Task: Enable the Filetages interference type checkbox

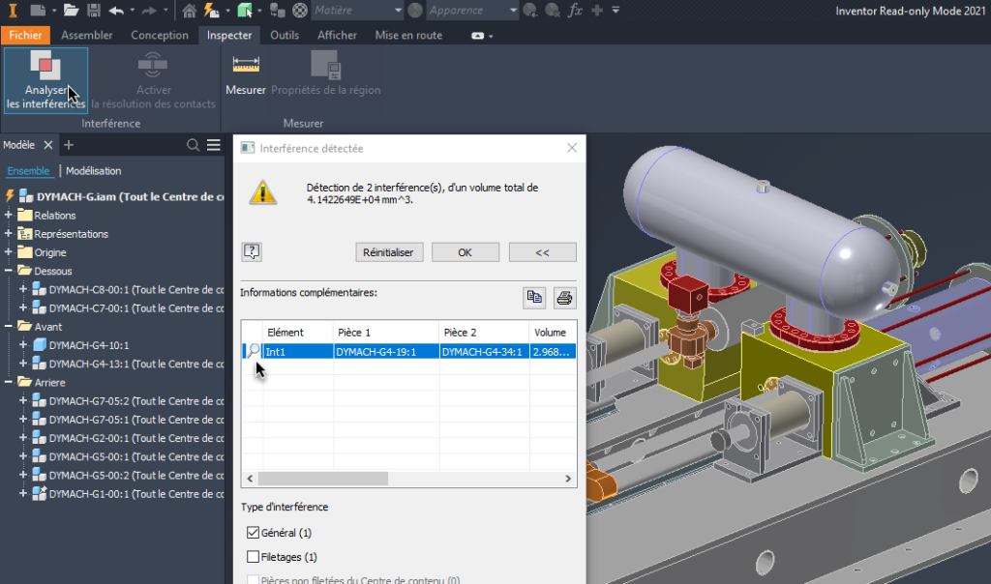Action: point(253,556)
